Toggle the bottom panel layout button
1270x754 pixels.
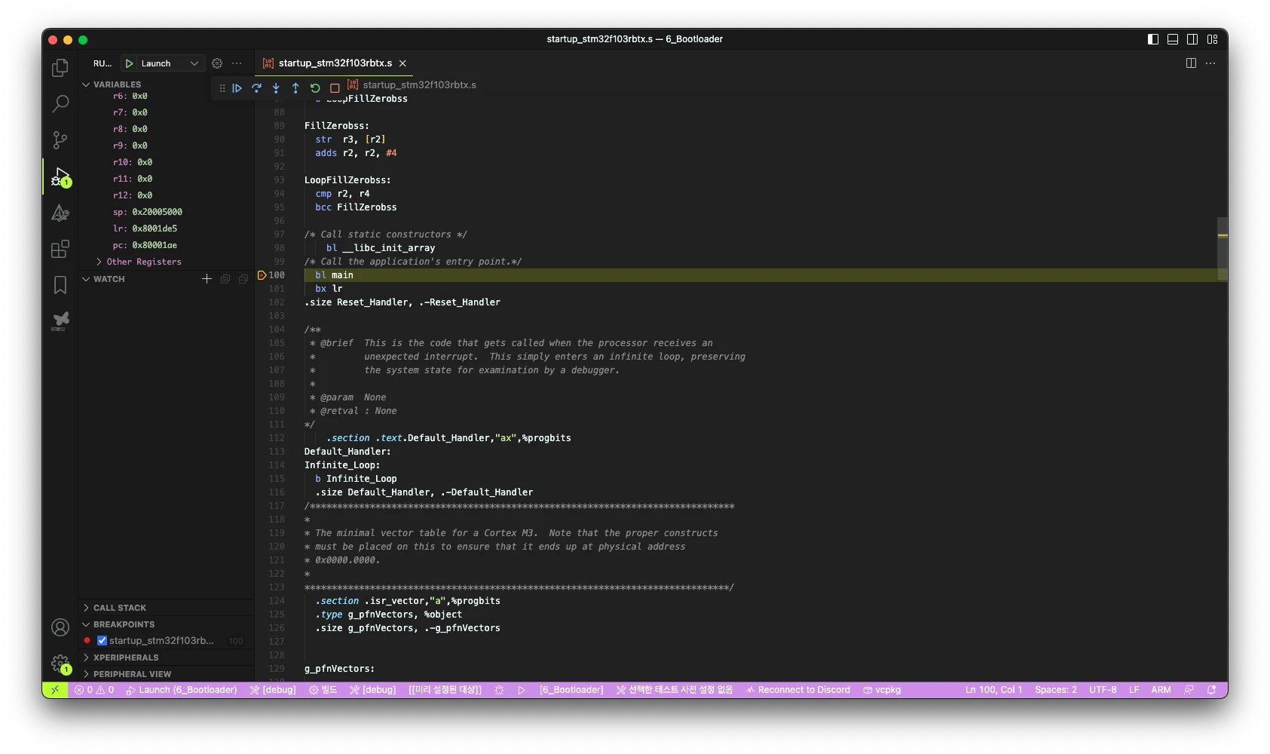coord(1173,39)
